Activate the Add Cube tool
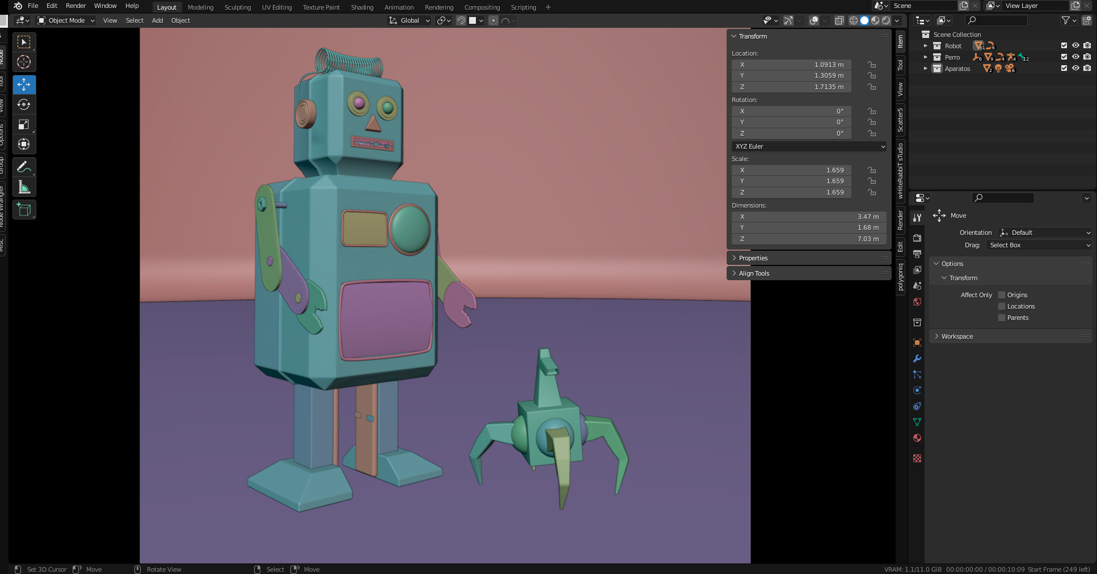The image size is (1097, 574). coord(24,209)
